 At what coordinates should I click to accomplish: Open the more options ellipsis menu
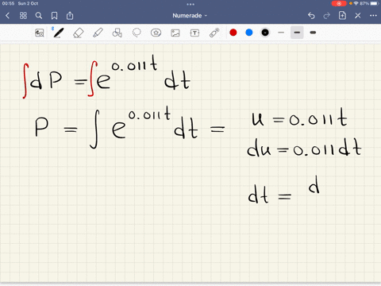pyautogui.click(x=373, y=16)
